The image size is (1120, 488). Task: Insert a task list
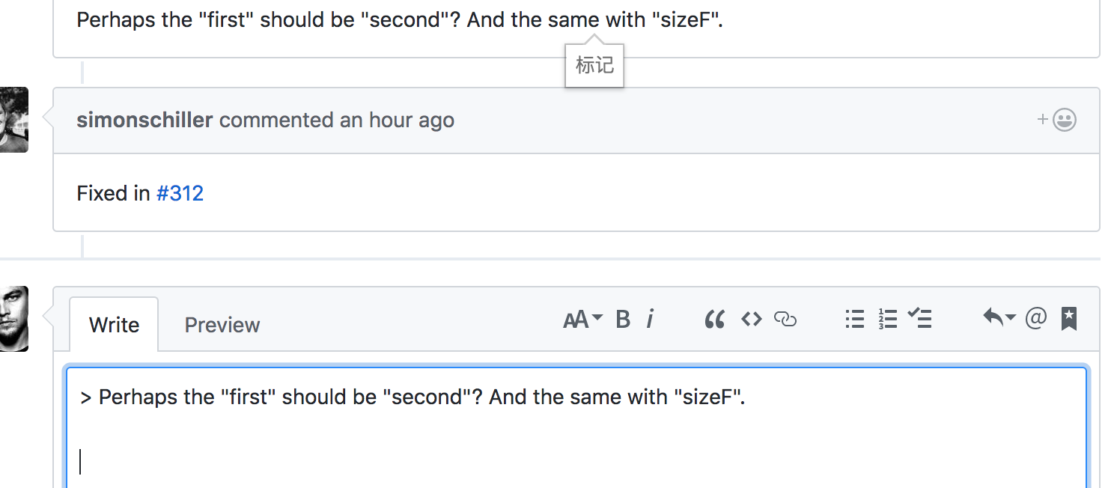point(919,319)
